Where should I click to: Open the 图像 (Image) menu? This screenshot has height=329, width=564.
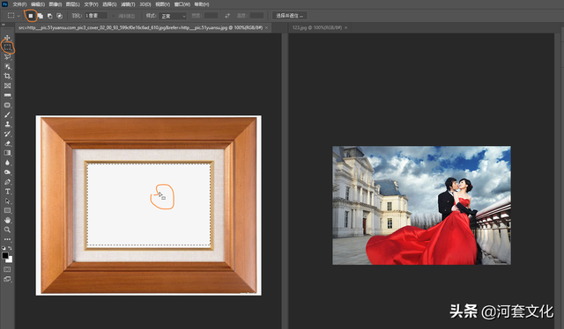click(x=56, y=4)
